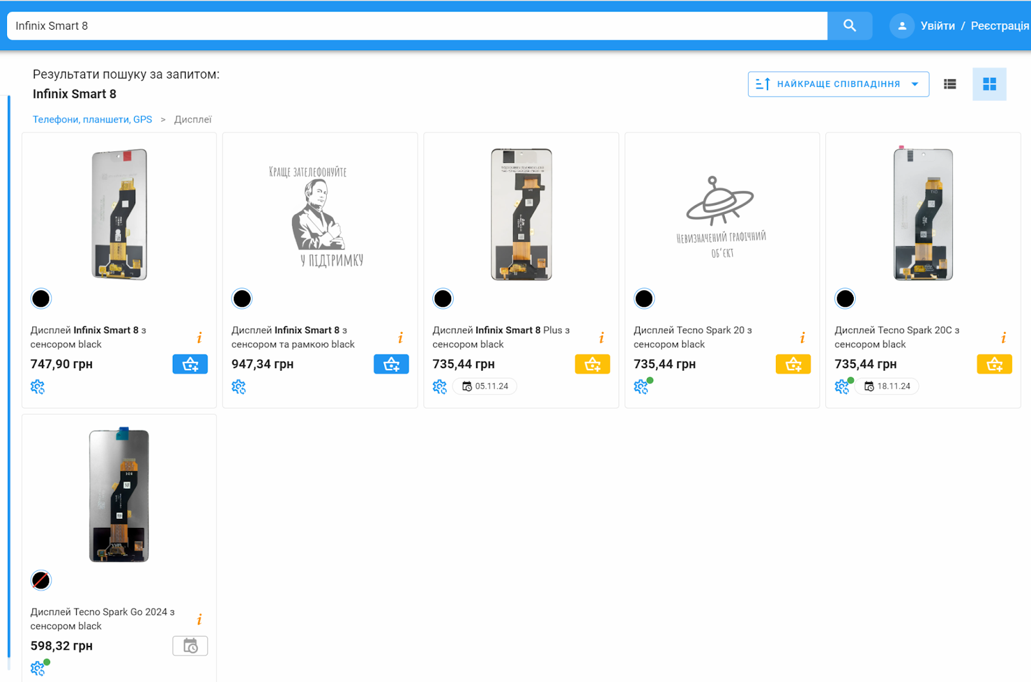
Task: Click the 947,34 грн price
Action: point(263,364)
